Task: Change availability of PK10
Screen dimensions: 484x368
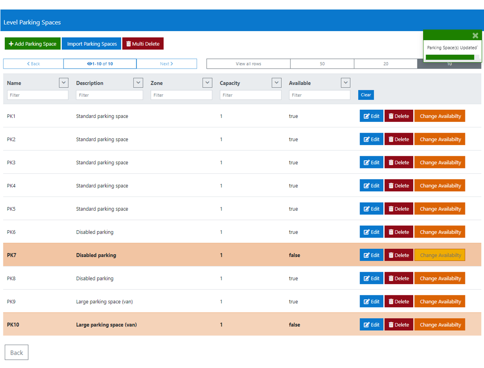Action: [x=439, y=324]
